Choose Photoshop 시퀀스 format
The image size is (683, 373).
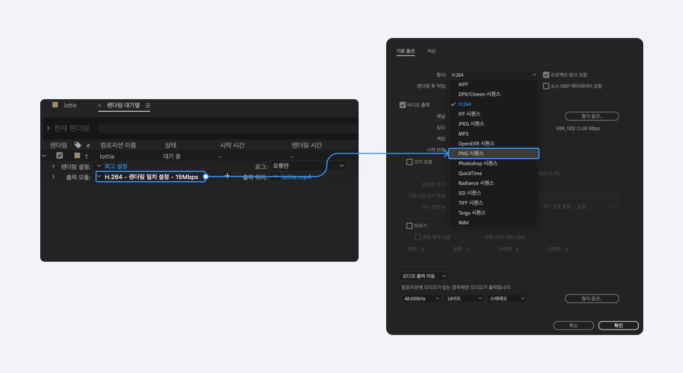click(x=493, y=164)
